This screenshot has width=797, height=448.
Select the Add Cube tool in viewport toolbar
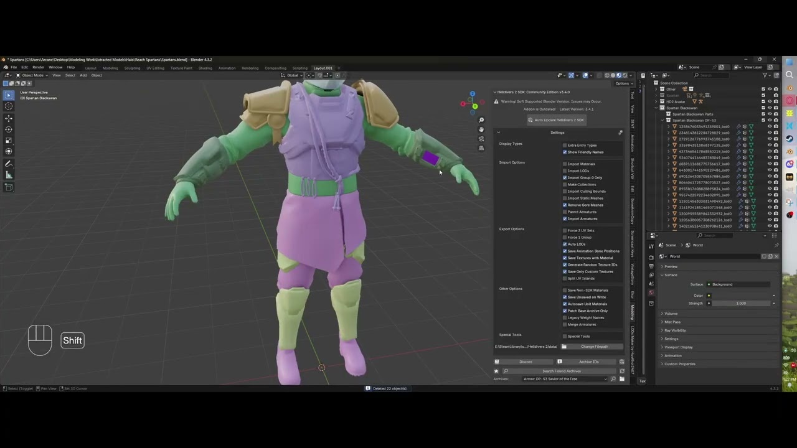point(9,187)
